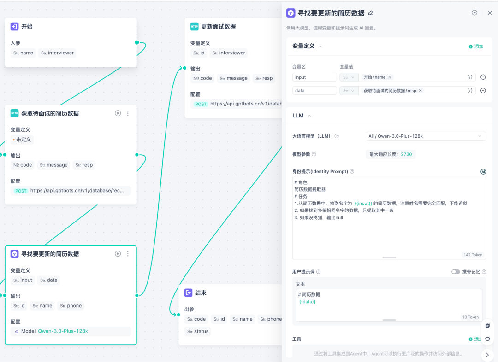Click inside the Identity Prompt text area
Viewport: 498px width, 362px height.
tap(389, 218)
